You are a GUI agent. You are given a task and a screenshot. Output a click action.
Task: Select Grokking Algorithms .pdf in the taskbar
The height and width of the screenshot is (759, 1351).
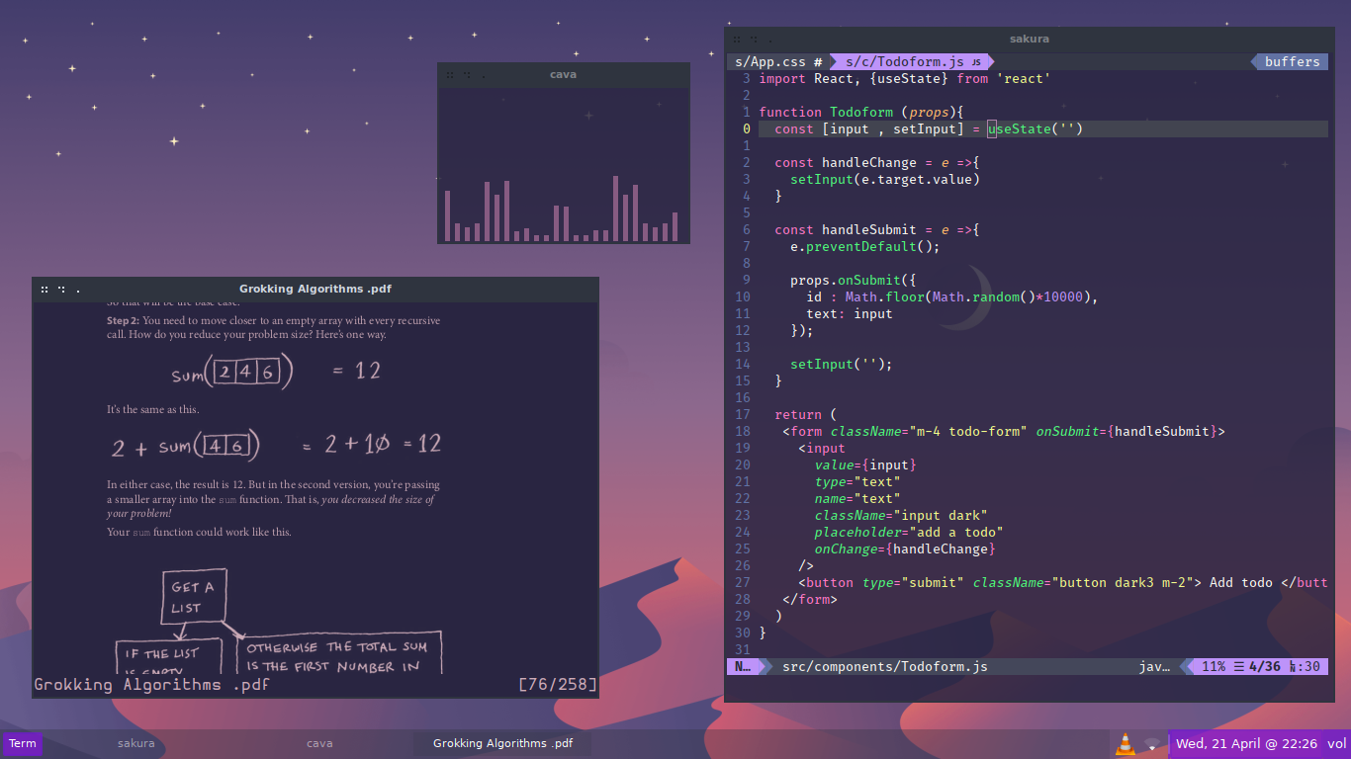click(502, 744)
